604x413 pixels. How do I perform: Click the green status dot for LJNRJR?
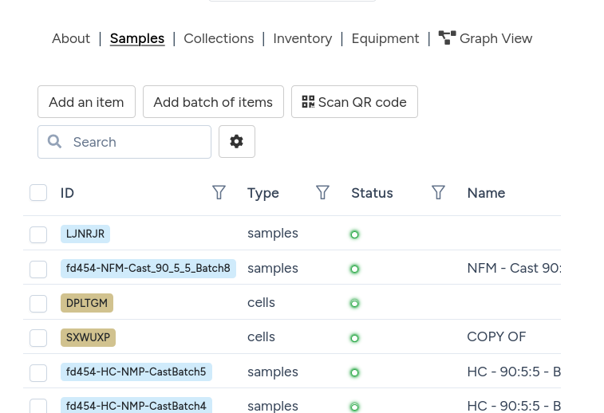pyautogui.click(x=354, y=234)
